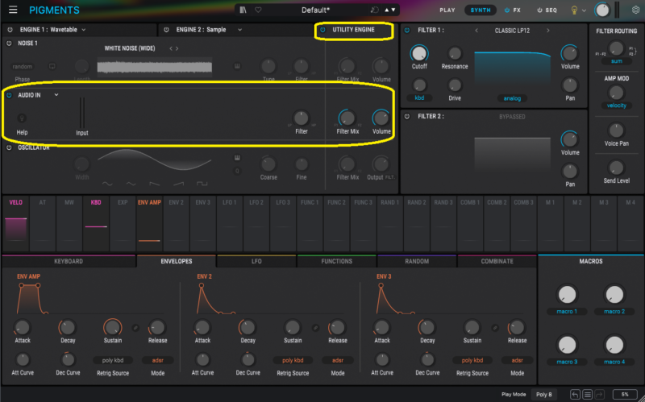Image resolution: width=645 pixels, height=402 pixels.
Task: Click the noise sample browse arrows
Action: click(x=174, y=48)
